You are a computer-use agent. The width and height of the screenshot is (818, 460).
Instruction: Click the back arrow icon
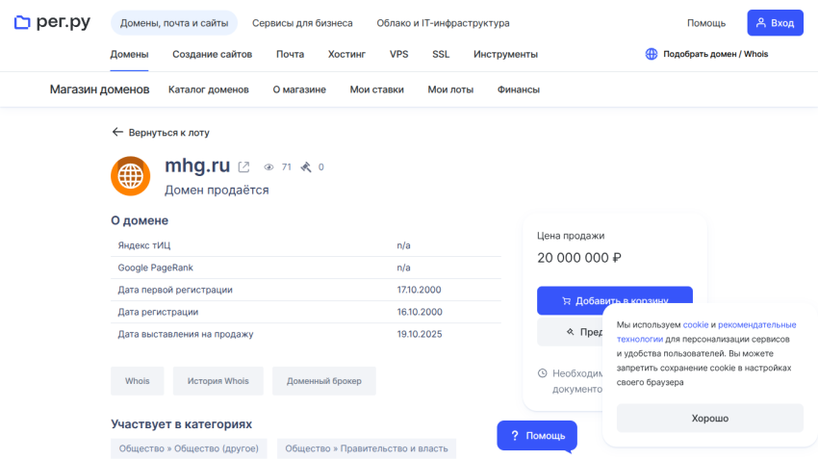click(117, 132)
